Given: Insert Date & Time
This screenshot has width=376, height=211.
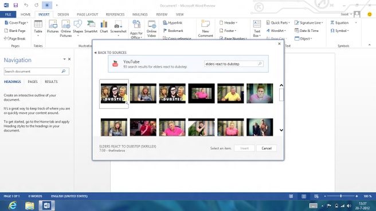Looking at the screenshot, I should coord(307,31).
